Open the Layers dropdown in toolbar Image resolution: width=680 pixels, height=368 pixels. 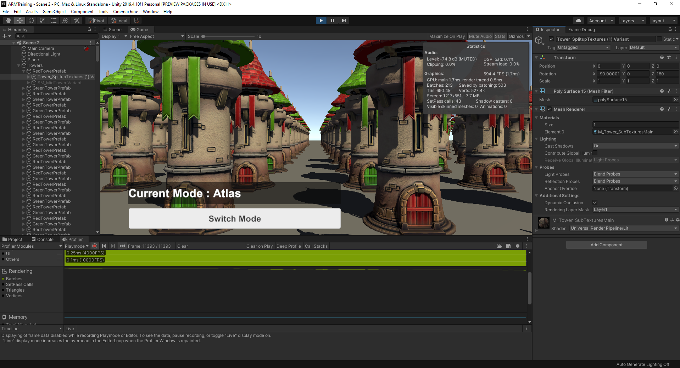(x=632, y=21)
